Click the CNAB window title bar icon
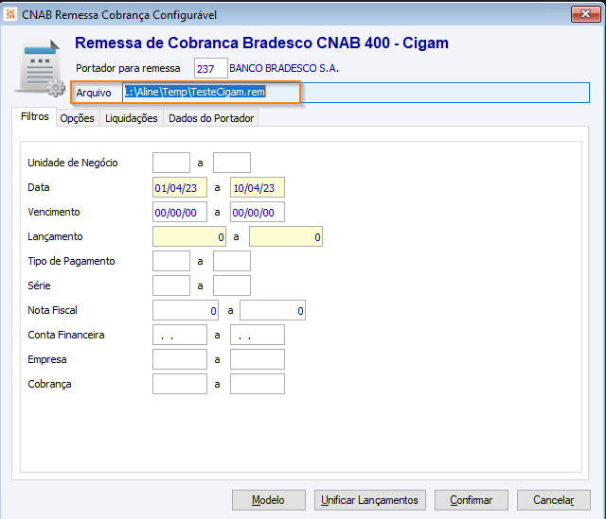 pyautogui.click(x=10, y=14)
